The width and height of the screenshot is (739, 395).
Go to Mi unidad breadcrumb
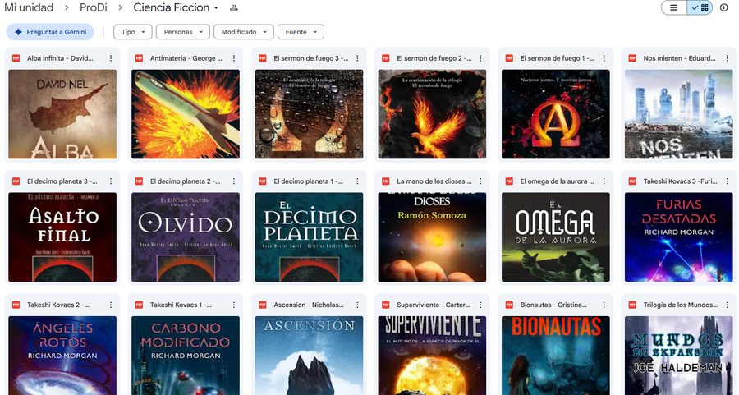click(29, 7)
